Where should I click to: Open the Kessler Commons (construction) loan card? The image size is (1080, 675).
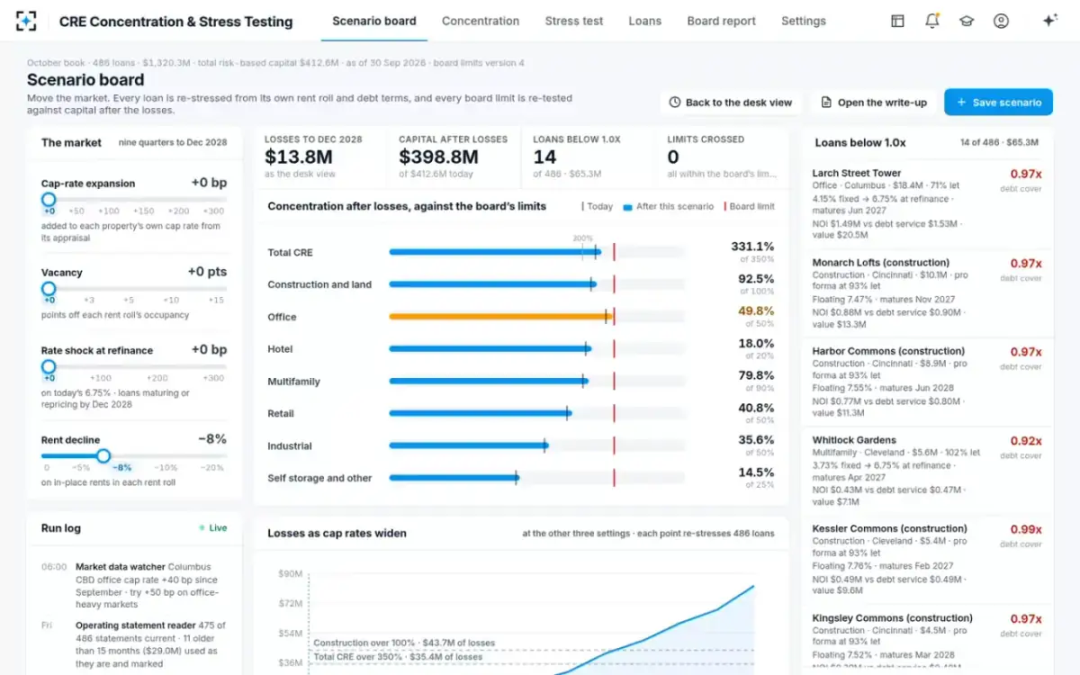point(927,560)
